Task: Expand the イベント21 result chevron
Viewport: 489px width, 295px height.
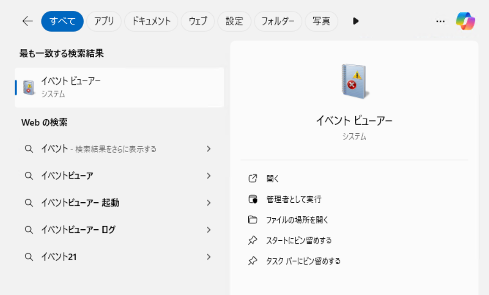Action: pyautogui.click(x=209, y=257)
